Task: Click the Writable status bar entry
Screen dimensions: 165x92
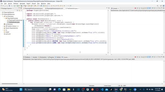Action: 92,86
